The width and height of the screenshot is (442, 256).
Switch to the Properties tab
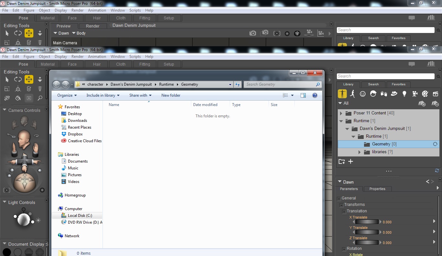pyautogui.click(x=377, y=189)
